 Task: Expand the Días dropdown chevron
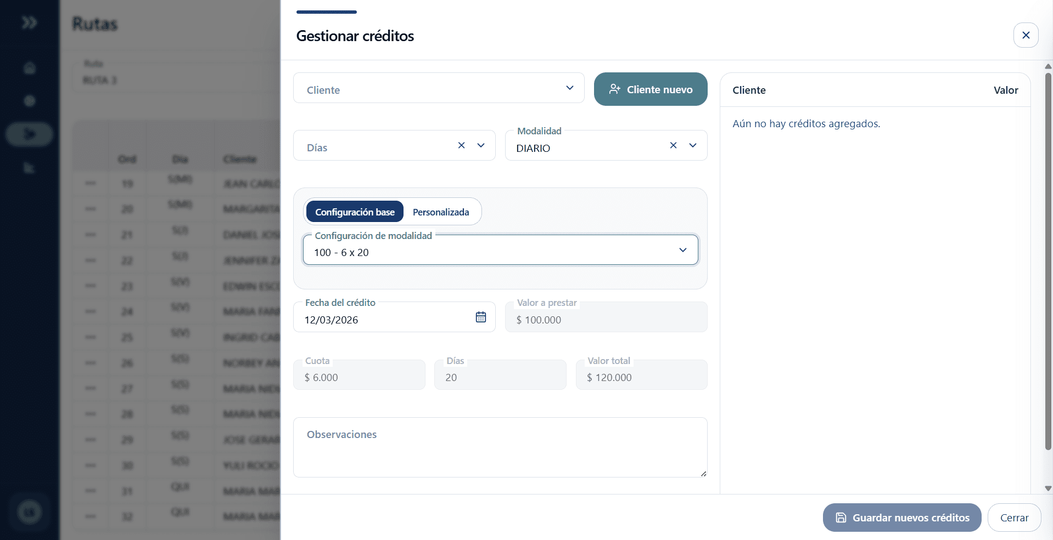click(x=481, y=145)
